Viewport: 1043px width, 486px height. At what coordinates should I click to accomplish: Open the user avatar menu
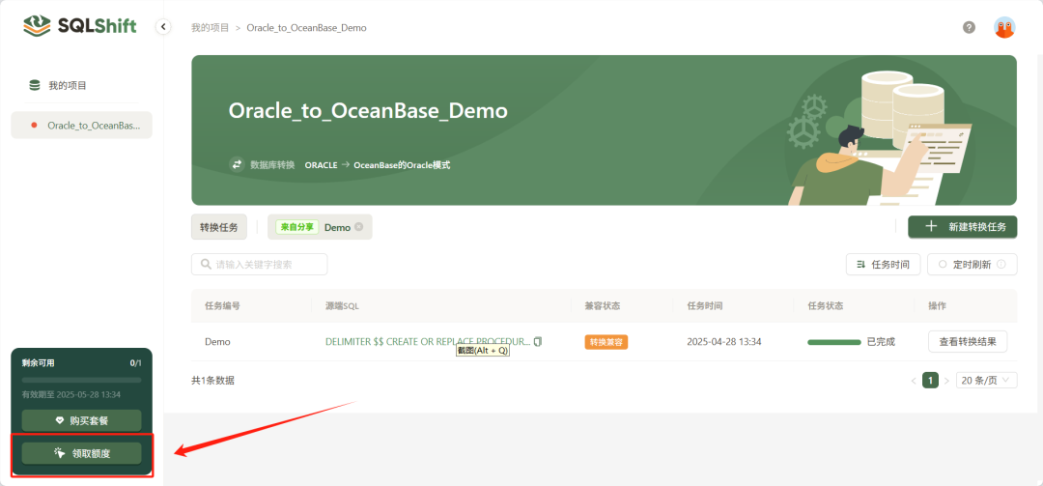(1004, 27)
